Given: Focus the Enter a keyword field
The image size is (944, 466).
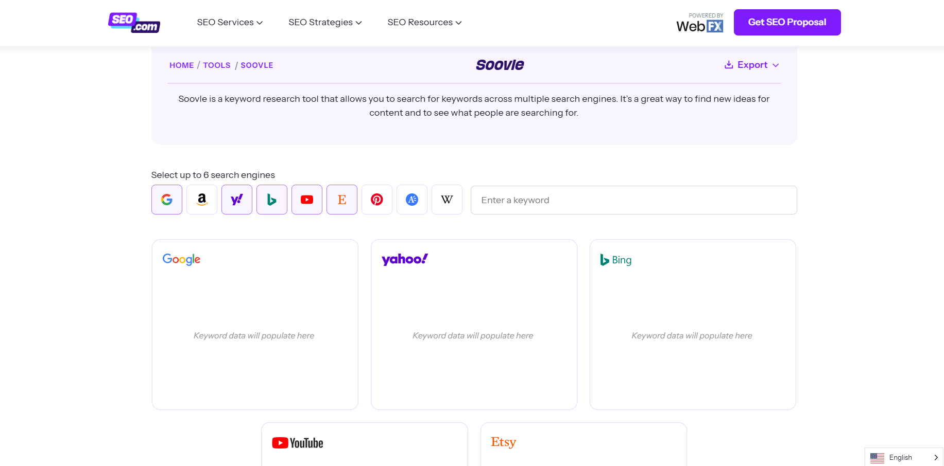Looking at the screenshot, I should tap(633, 200).
